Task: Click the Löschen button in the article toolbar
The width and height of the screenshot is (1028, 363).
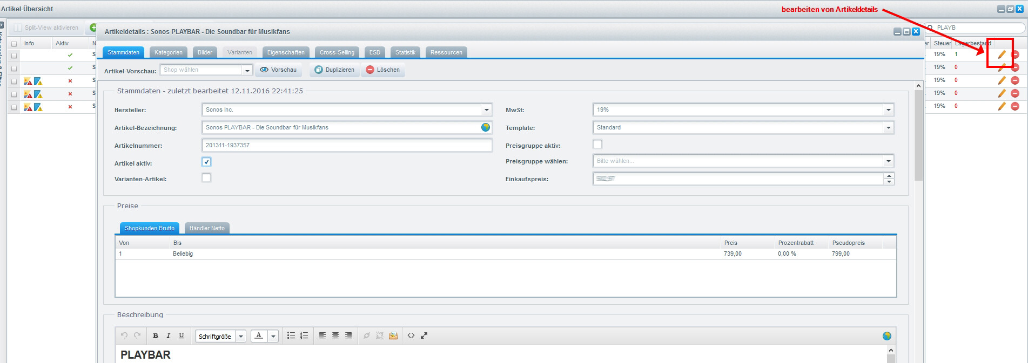Action: pos(383,70)
